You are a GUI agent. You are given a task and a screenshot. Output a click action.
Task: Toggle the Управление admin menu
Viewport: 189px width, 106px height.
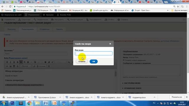[x=32, y=15]
